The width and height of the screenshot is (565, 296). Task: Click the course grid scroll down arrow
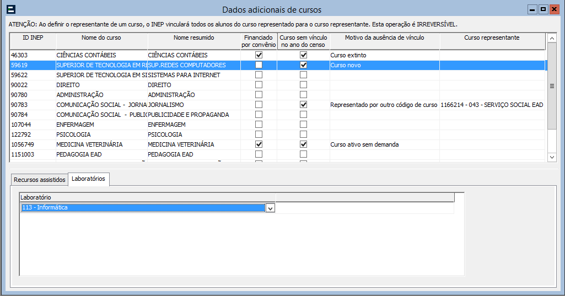552,157
